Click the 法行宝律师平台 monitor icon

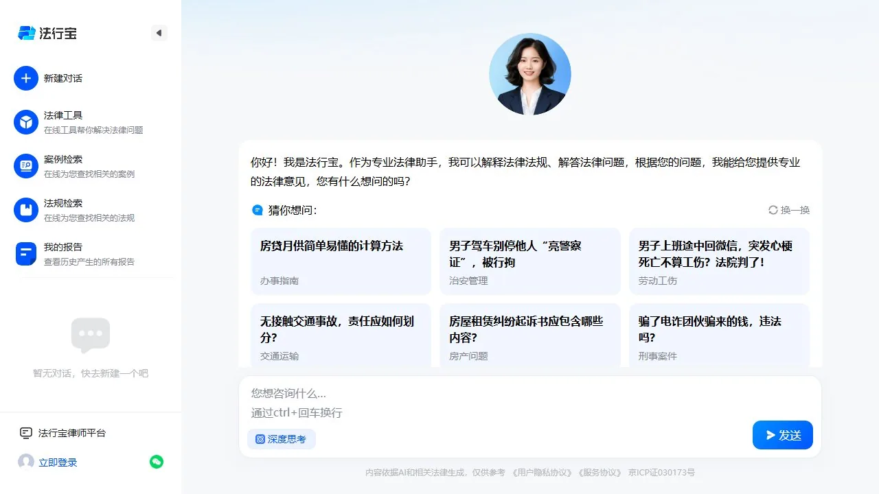pos(26,433)
